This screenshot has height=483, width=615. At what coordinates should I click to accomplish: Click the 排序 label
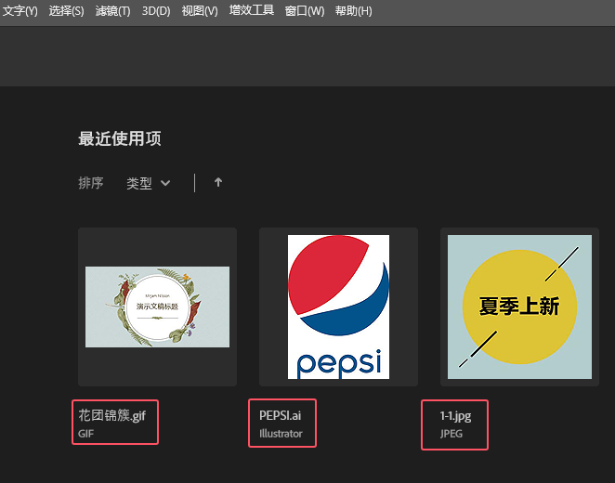(91, 183)
